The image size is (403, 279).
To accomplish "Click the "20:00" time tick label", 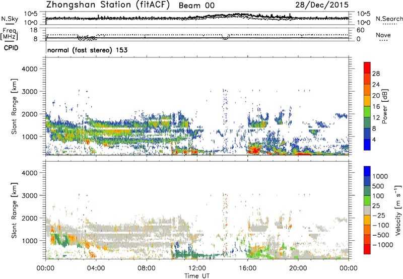I will click(x=298, y=268).
